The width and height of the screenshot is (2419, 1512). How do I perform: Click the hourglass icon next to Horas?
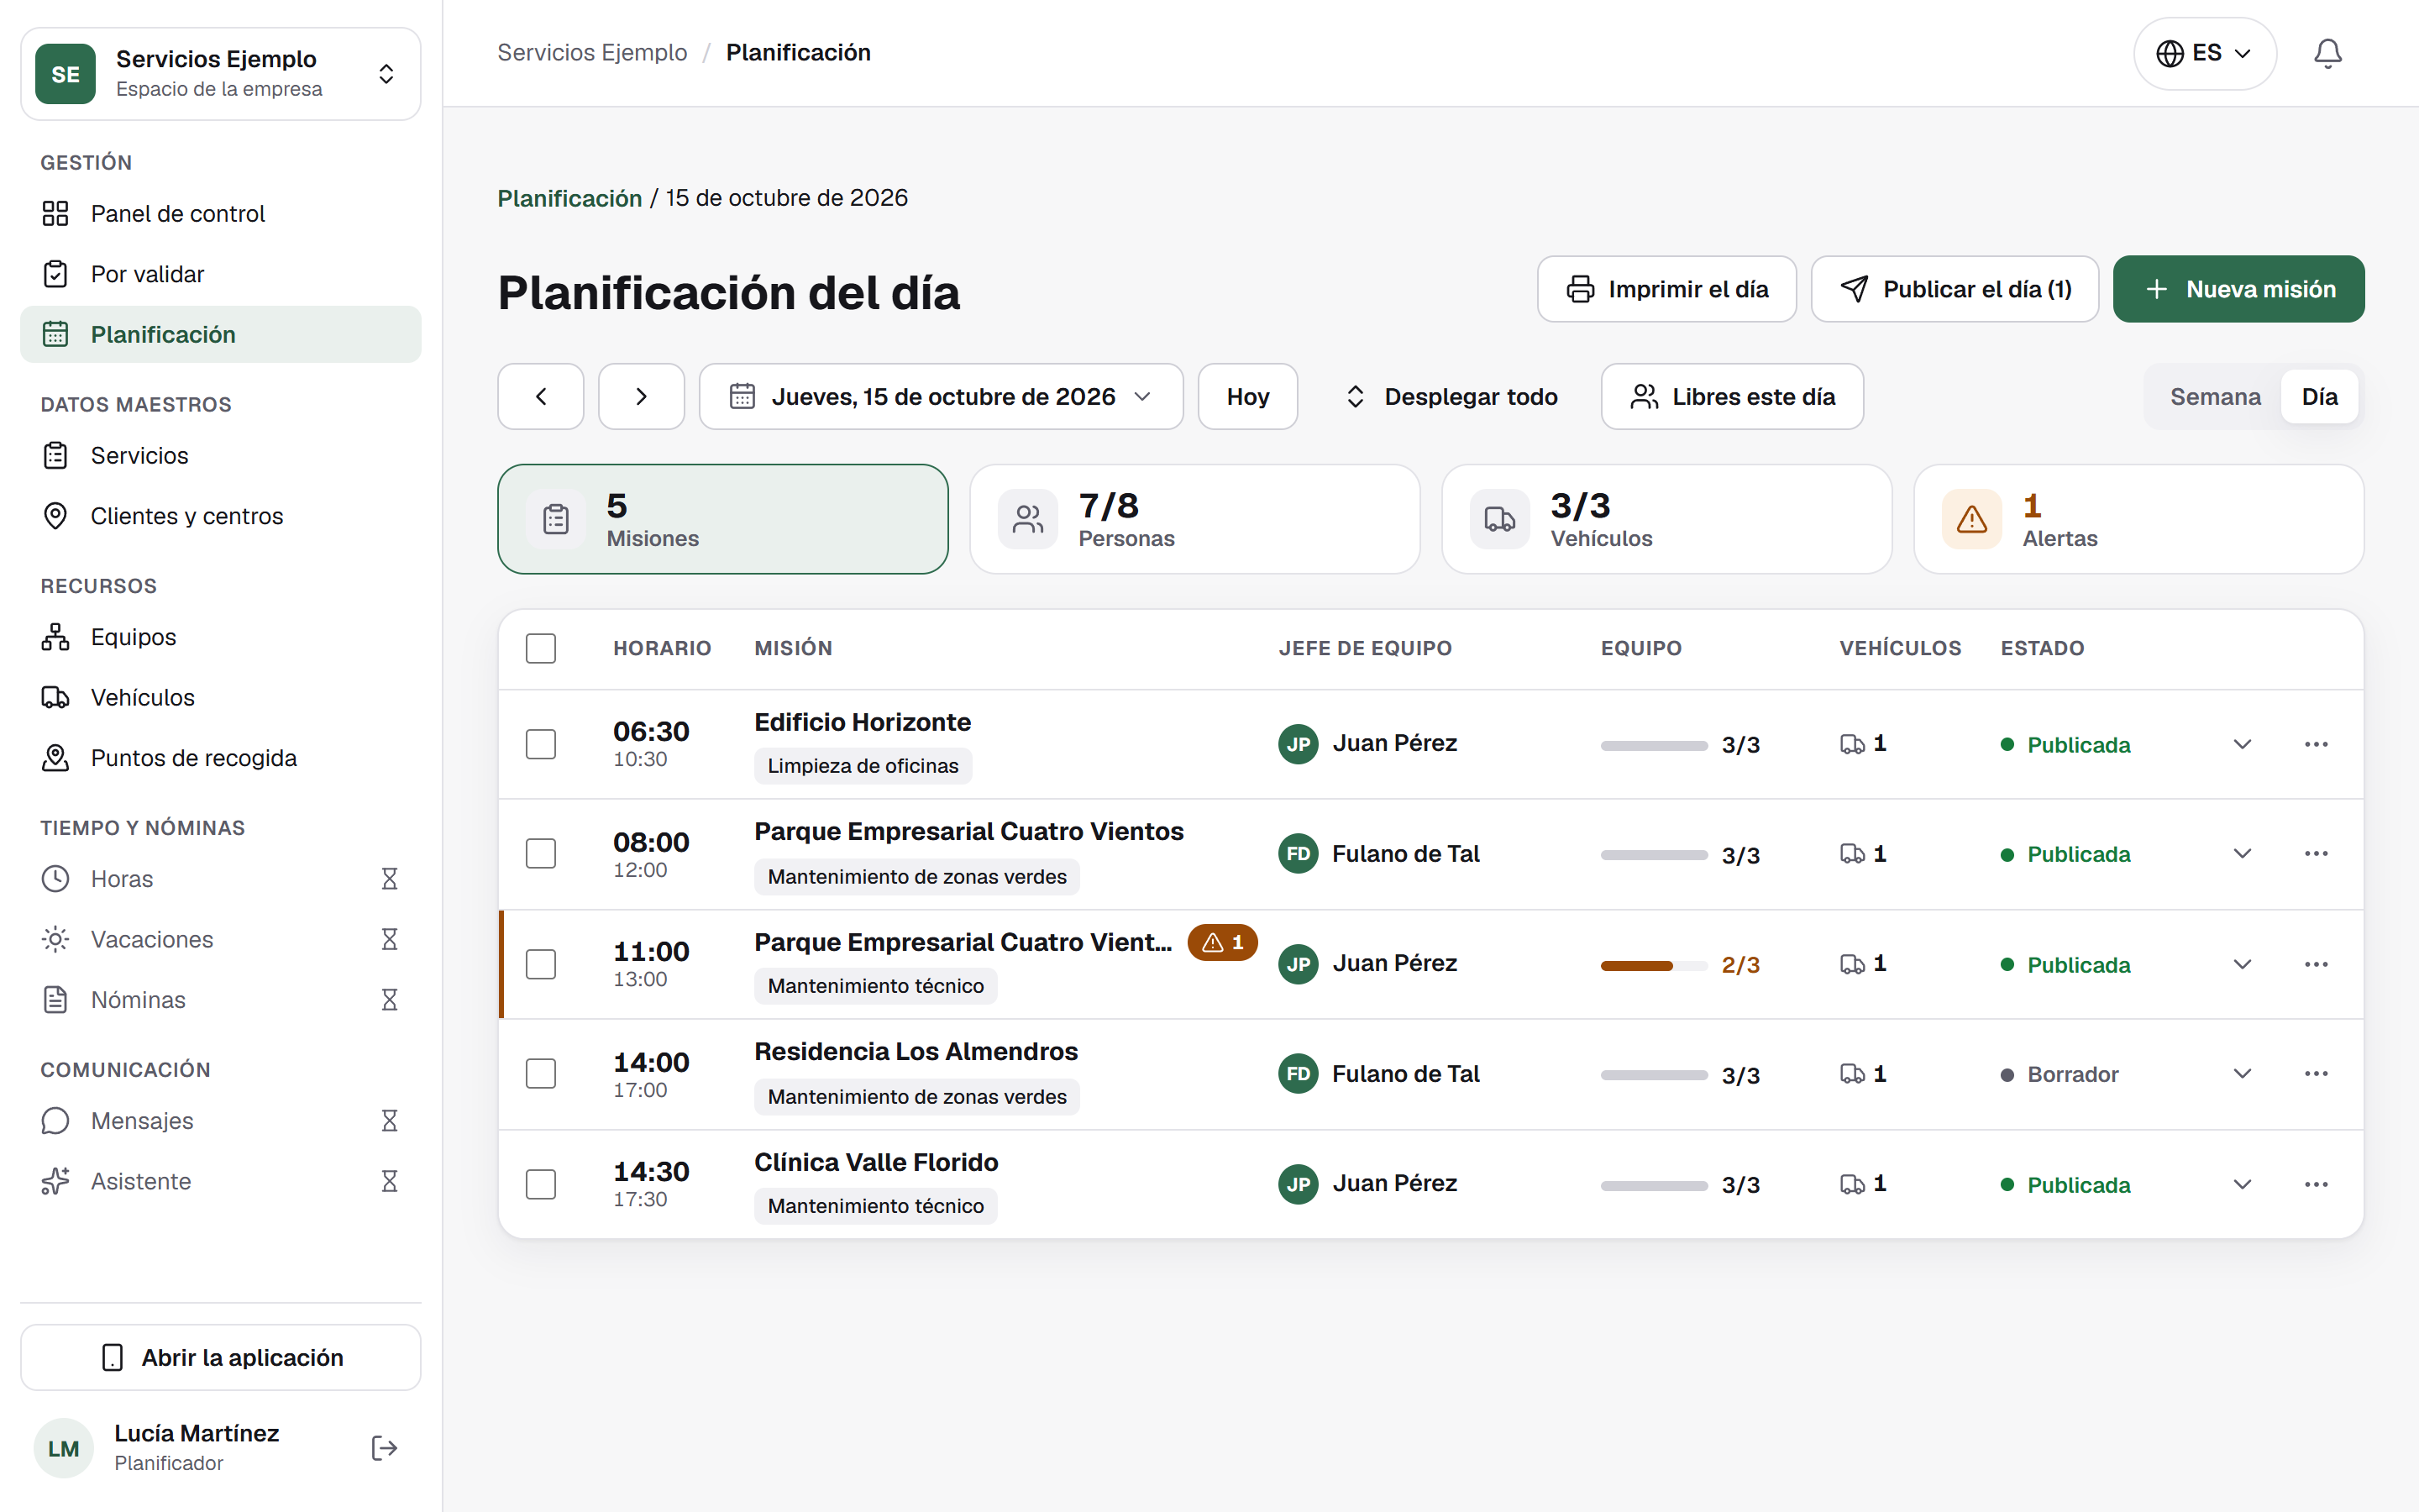pos(389,878)
